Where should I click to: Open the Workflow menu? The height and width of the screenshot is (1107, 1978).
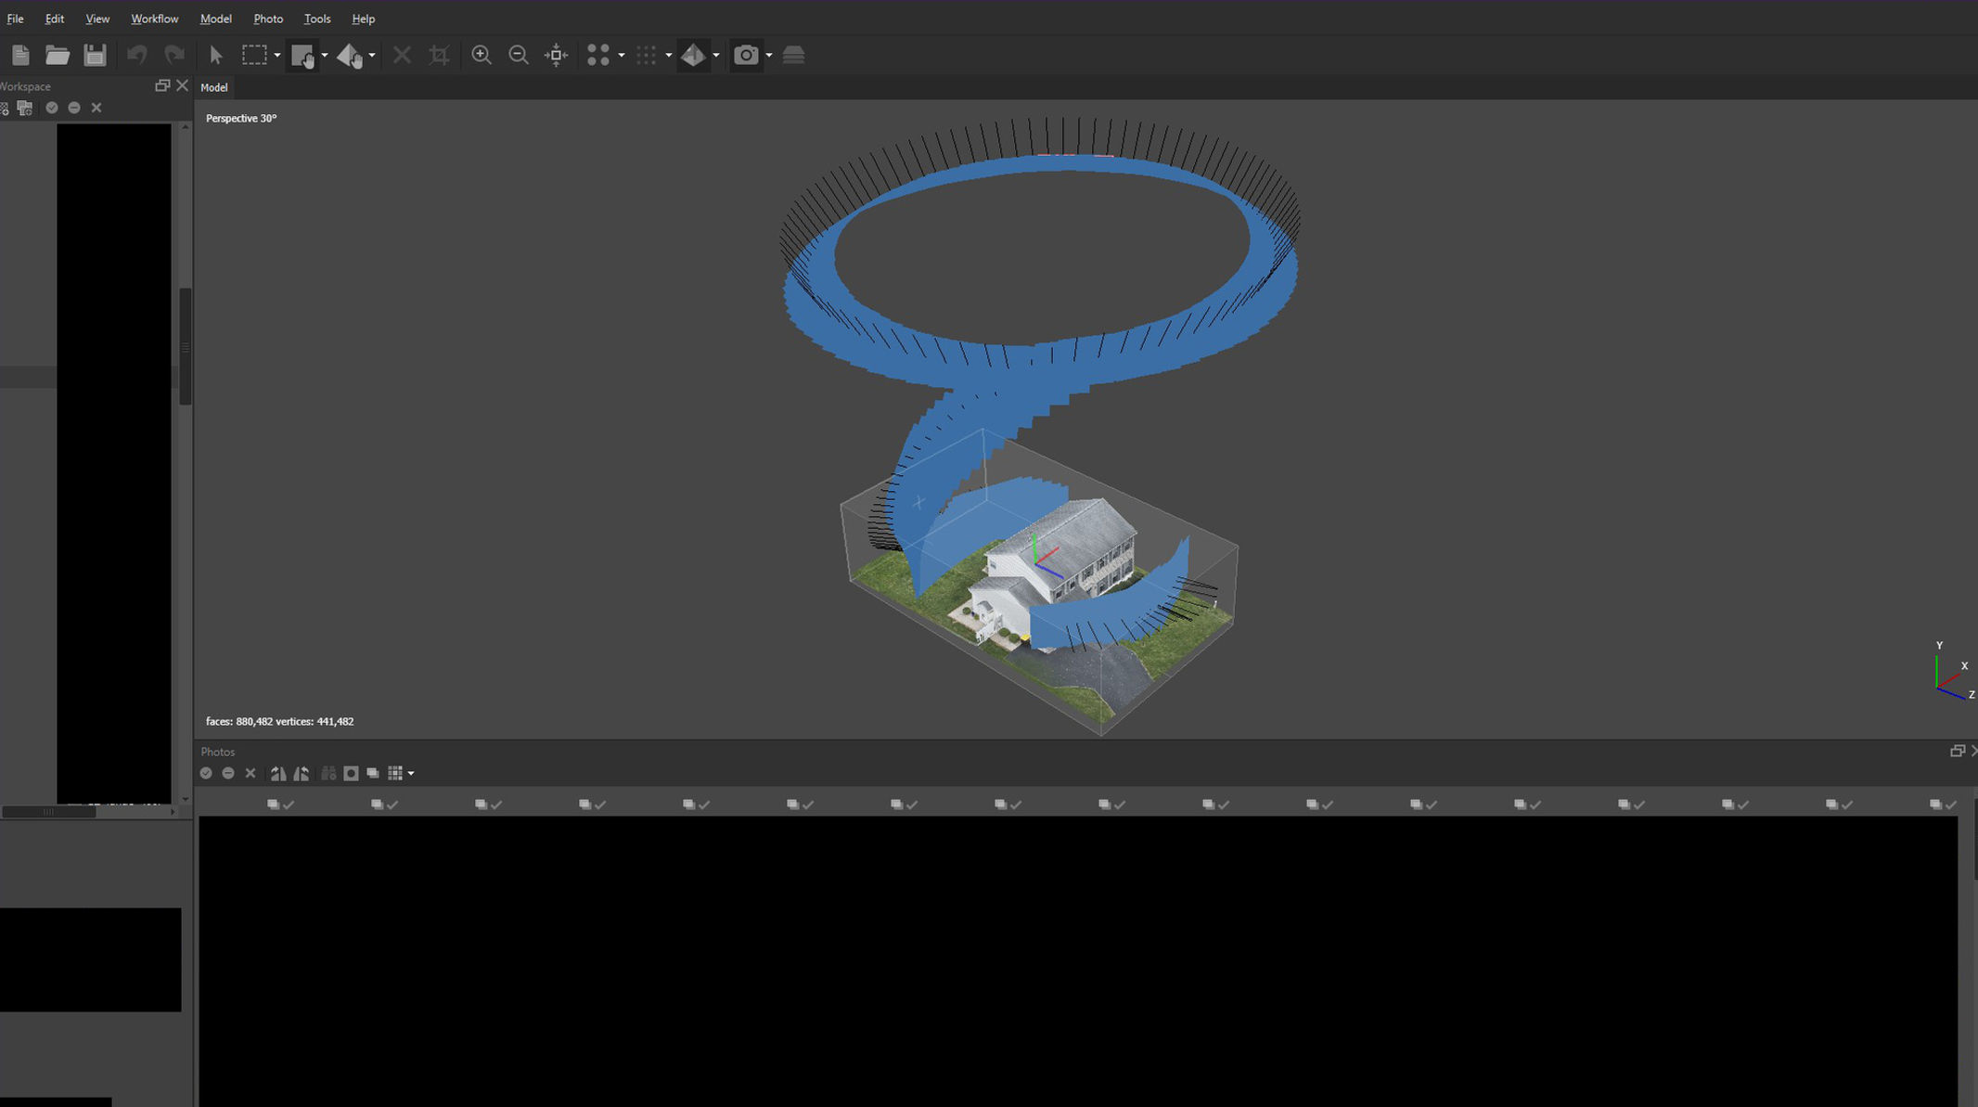[154, 19]
